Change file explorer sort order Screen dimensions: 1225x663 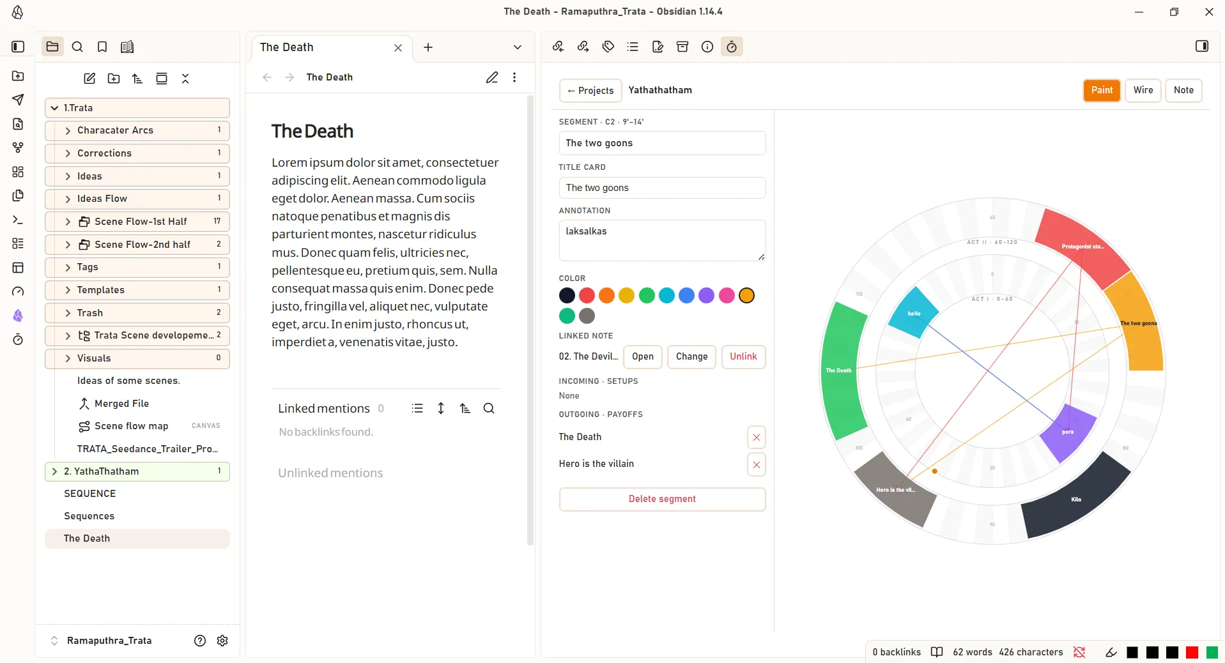click(137, 79)
